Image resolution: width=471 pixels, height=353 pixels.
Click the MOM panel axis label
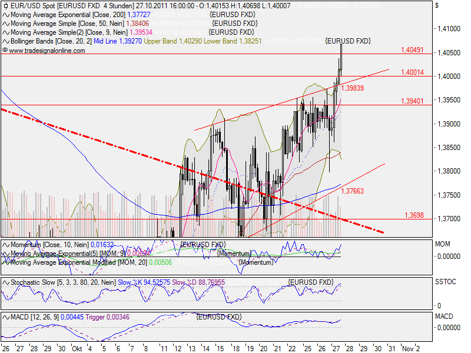tap(443, 244)
